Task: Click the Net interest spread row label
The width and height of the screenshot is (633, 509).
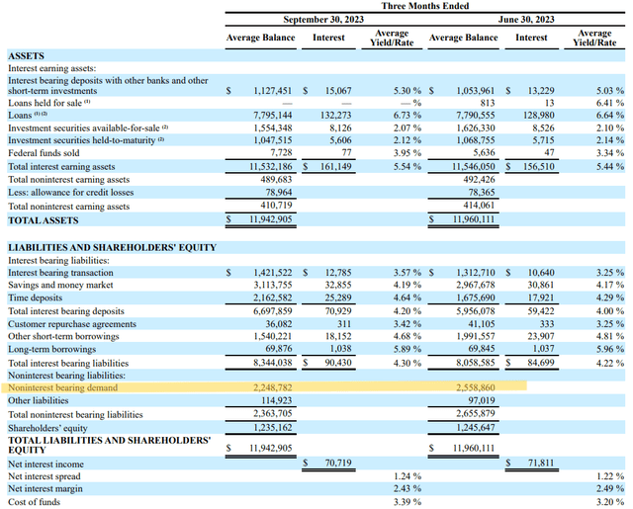Action: (x=45, y=476)
